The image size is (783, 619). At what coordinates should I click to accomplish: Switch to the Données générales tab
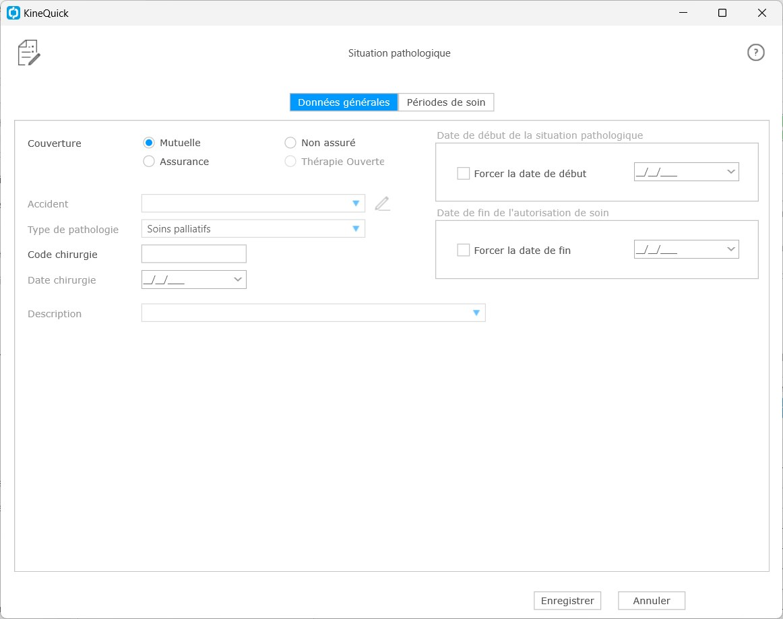[344, 102]
